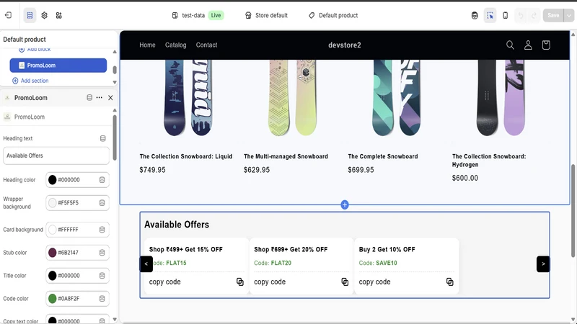Image resolution: width=577 pixels, height=324 pixels.
Task: Click dynamic source icon for Card background
Action: (102, 230)
